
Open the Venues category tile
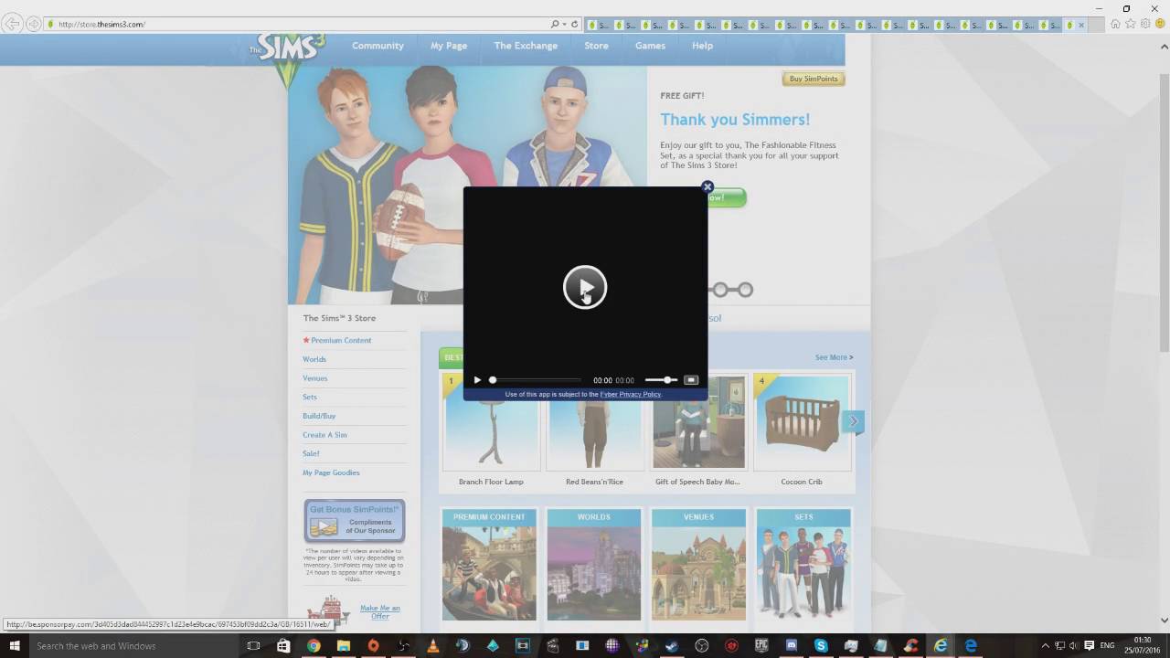click(698, 565)
